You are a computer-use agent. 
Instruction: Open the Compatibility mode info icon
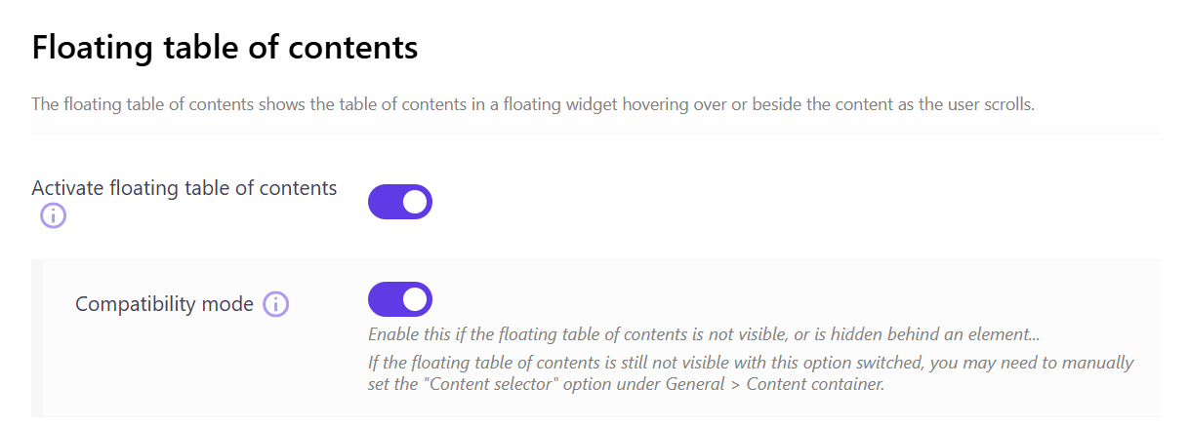click(x=276, y=304)
